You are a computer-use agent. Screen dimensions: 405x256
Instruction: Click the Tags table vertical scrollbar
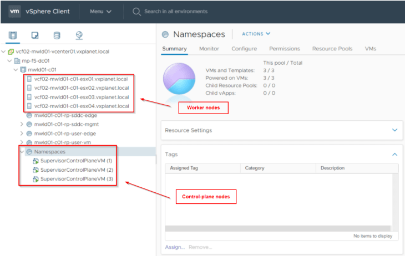pyautogui.click(x=395, y=202)
